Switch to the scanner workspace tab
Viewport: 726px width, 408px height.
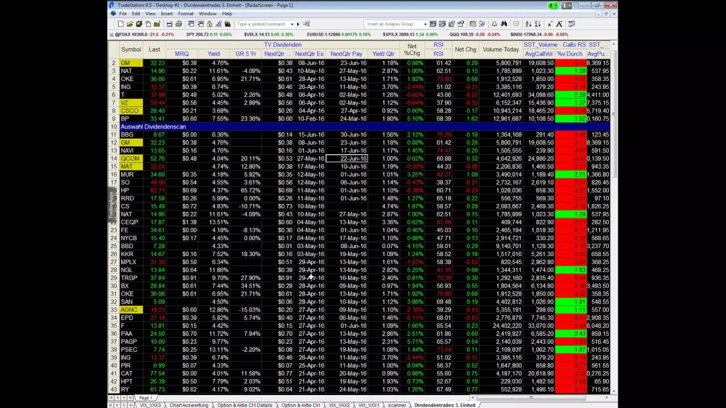click(397, 405)
